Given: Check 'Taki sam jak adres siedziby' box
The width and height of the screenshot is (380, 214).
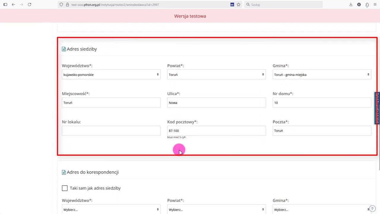Looking at the screenshot, I should (x=65, y=188).
